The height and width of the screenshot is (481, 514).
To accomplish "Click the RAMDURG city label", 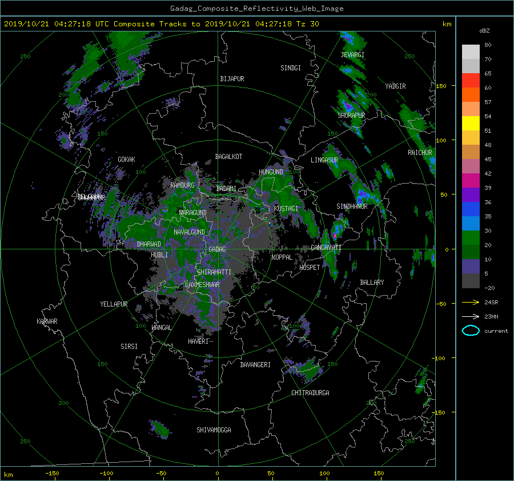I will (x=182, y=185).
